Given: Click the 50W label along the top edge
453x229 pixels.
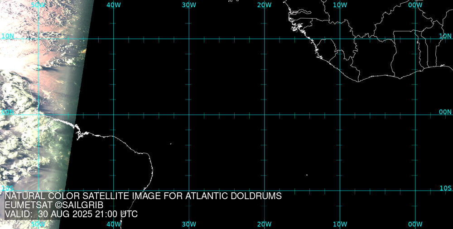Looking at the screenshot, I should tap(38, 5).
